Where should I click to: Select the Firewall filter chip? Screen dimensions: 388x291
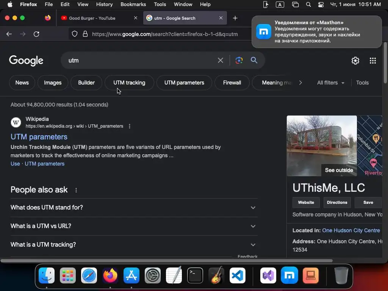(x=232, y=83)
